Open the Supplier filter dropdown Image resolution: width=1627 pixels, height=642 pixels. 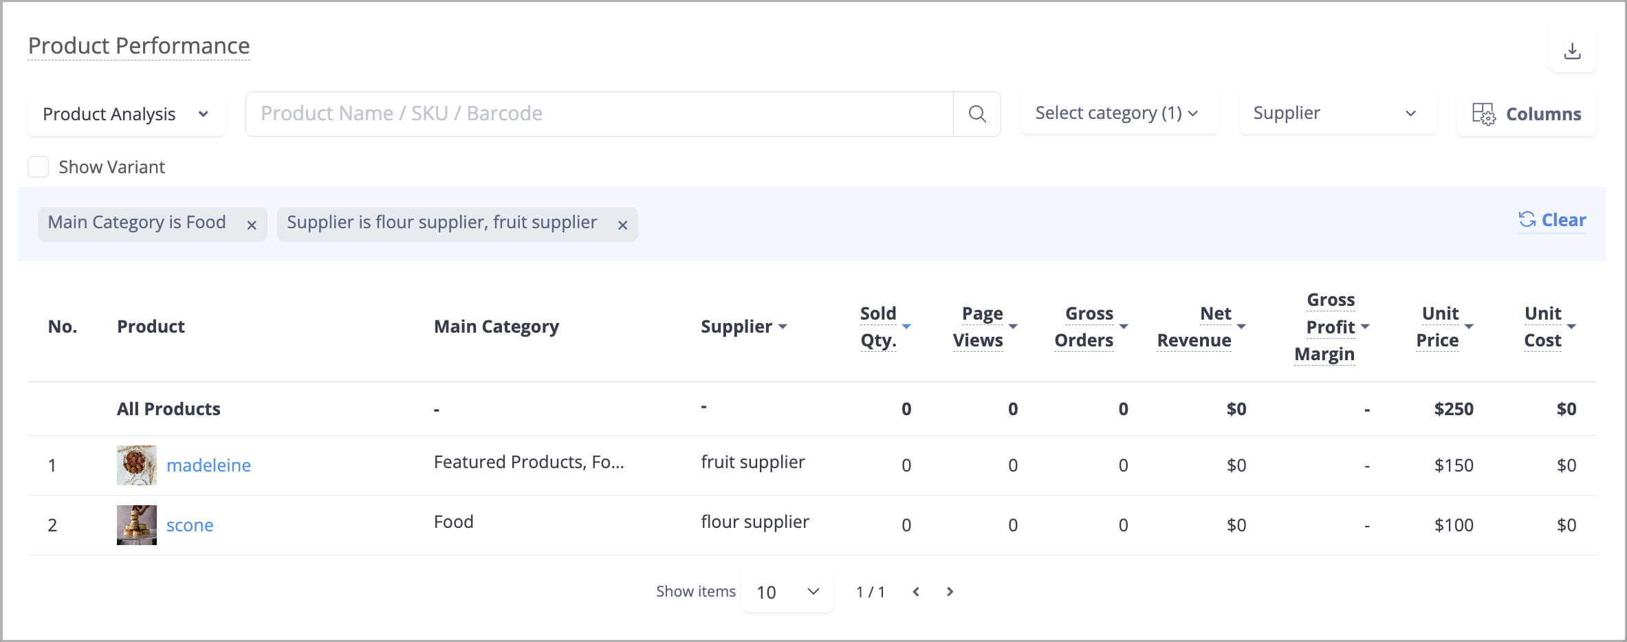point(1337,113)
